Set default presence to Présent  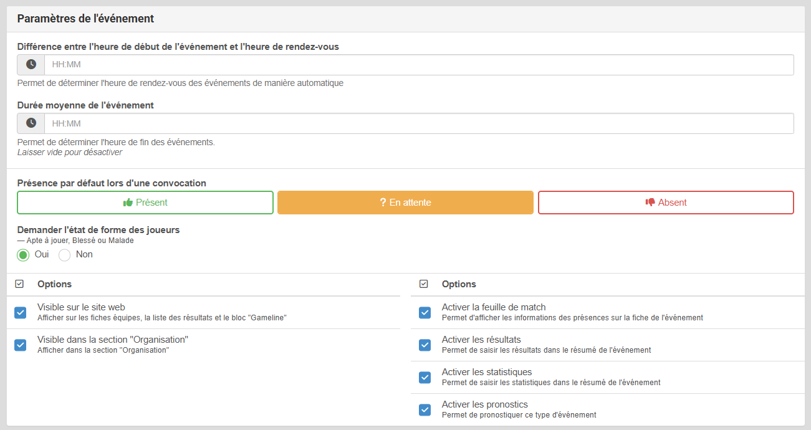pyautogui.click(x=145, y=203)
